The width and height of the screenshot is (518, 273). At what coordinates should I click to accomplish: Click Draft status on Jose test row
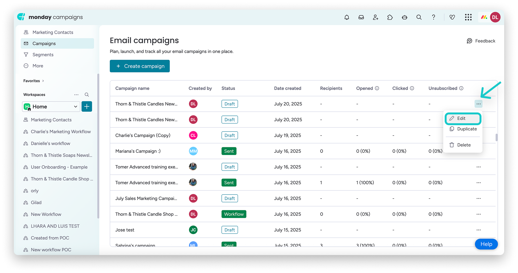point(230,230)
